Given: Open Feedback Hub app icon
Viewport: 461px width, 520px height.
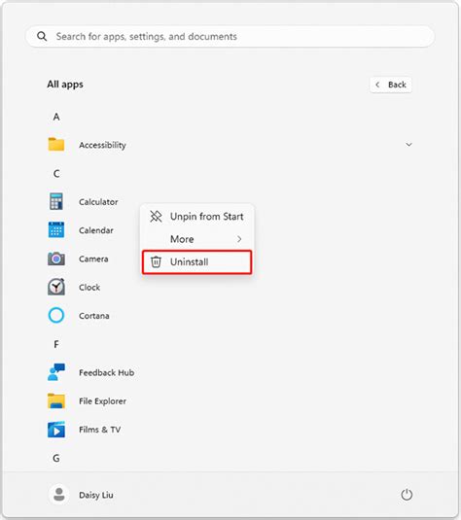Looking at the screenshot, I should (56, 372).
